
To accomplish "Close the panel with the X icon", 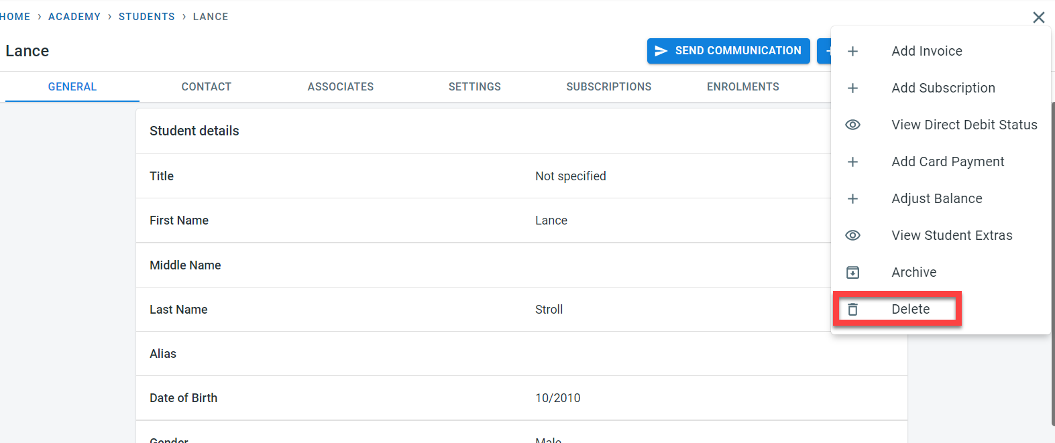I will tap(1038, 17).
